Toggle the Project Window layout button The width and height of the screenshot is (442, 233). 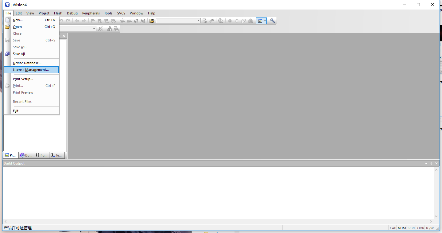pyautogui.click(x=260, y=21)
